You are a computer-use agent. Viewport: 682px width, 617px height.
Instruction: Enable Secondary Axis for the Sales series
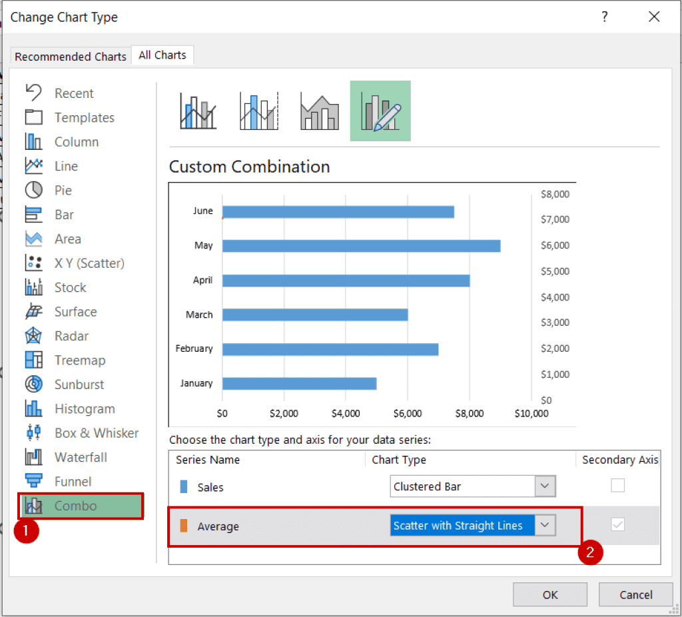[617, 486]
